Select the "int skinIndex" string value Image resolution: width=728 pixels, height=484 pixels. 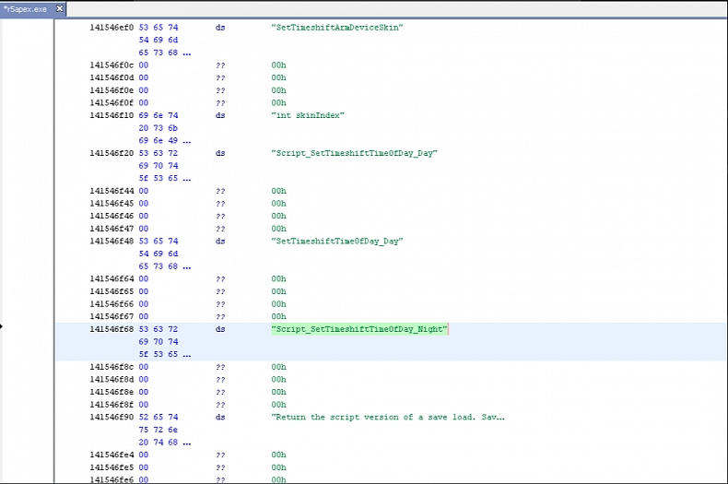(308, 116)
